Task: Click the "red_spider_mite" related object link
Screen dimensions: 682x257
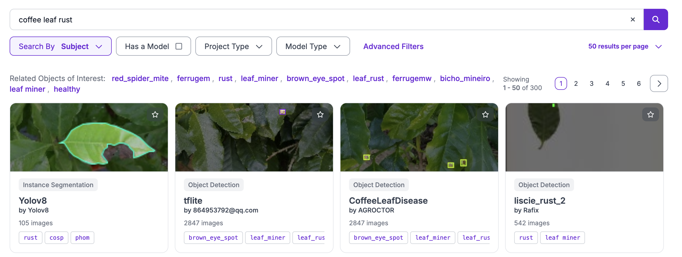Action: (140, 78)
